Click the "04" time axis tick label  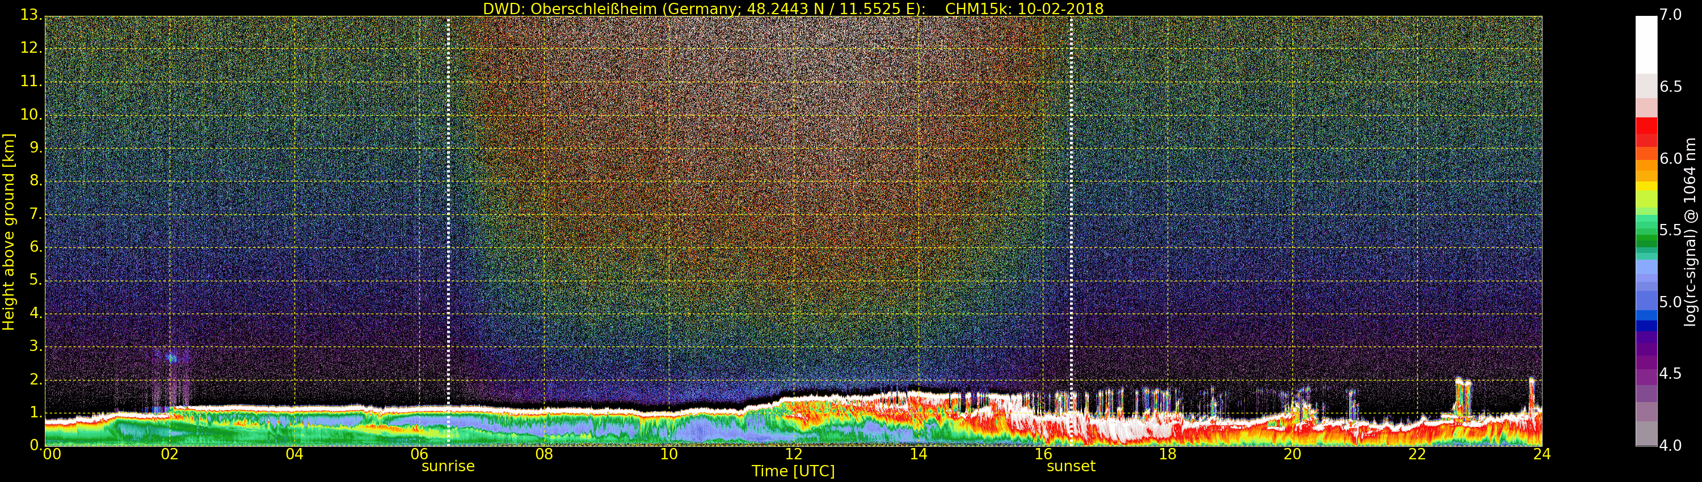[x=294, y=454]
